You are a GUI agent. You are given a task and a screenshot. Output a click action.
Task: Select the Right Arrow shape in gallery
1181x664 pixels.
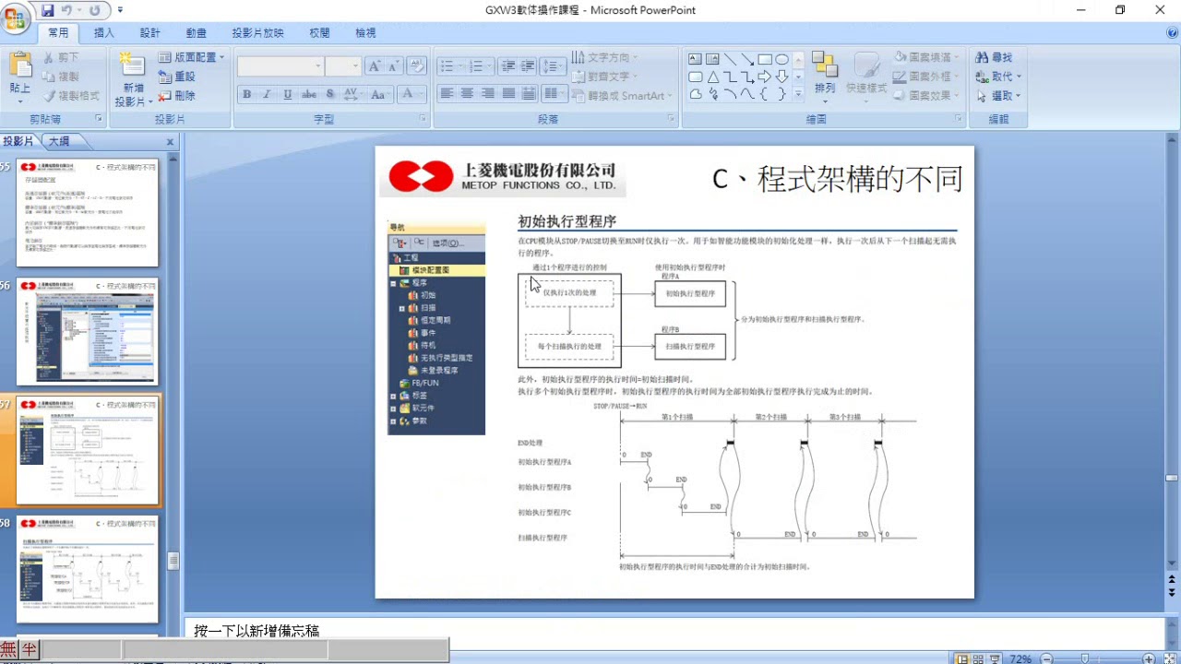[765, 77]
